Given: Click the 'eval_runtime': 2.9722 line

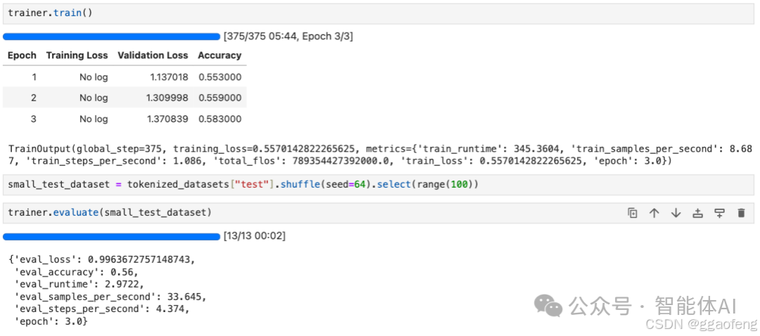Looking at the screenshot, I should coord(80,284).
